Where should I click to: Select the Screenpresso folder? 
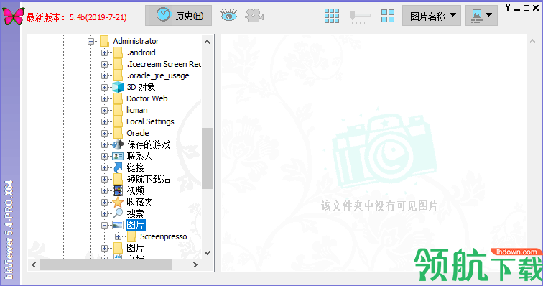tap(164, 236)
